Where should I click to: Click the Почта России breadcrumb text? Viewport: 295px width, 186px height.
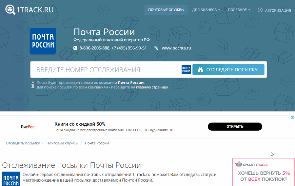[97, 143]
